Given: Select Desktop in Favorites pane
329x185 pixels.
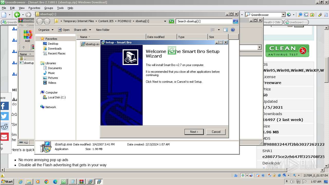Looking at the screenshot, I should [x=53, y=44].
